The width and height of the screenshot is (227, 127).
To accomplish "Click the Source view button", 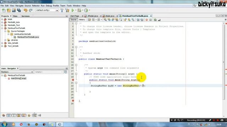I will 73,20.
